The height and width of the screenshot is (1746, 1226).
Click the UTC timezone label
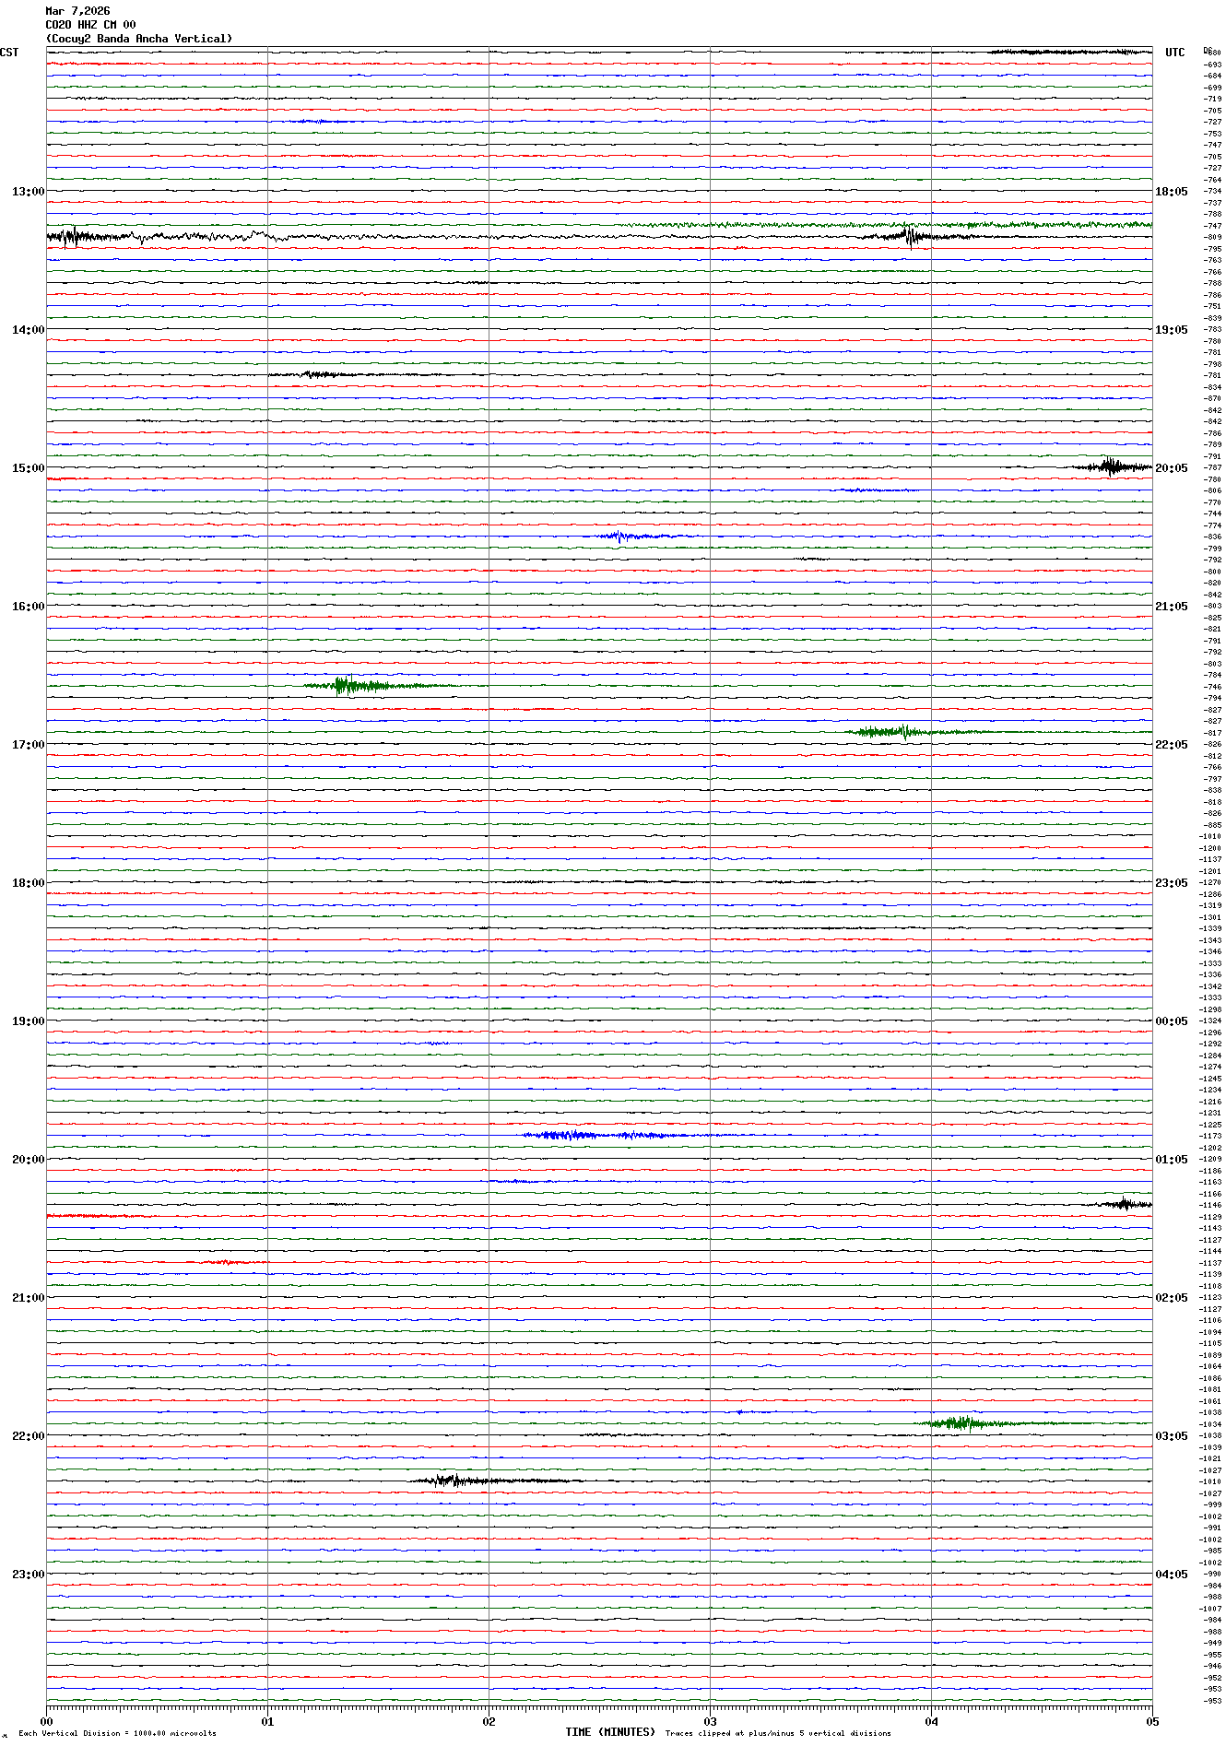click(1174, 53)
